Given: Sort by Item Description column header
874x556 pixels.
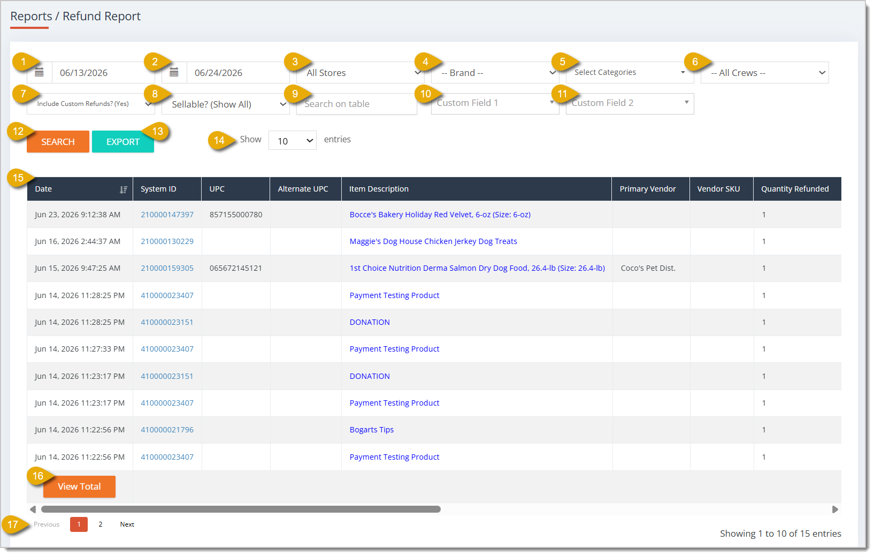Looking at the screenshot, I should [x=477, y=189].
